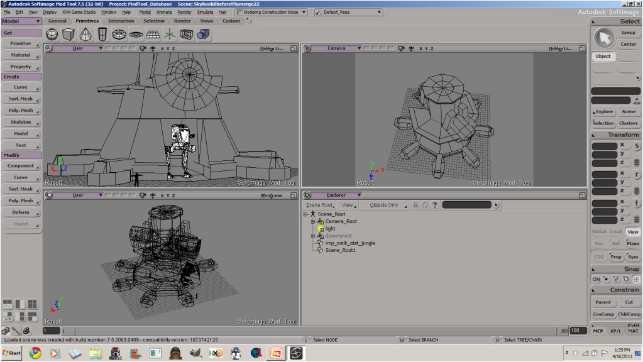Create a sphere primitive from the shelf

pyautogui.click(x=52, y=35)
